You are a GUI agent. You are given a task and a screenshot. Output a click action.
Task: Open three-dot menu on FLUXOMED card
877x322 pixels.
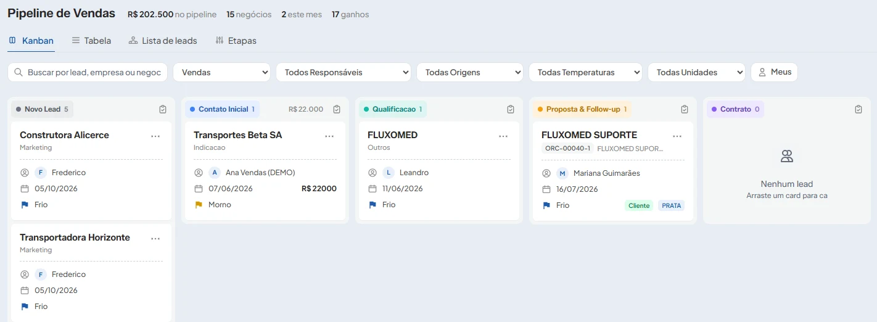pos(503,136)
